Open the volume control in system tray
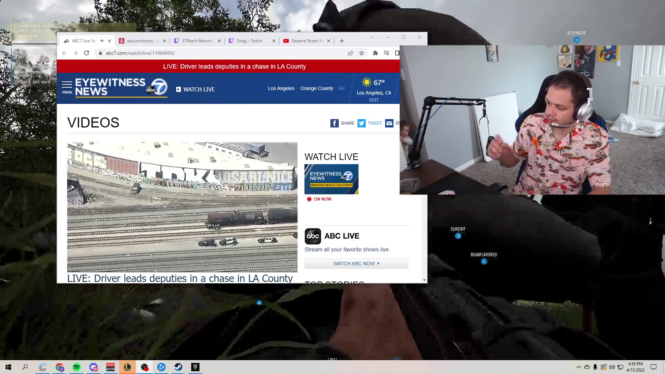This screenshot has height=374, width=665. coord(612,367)
